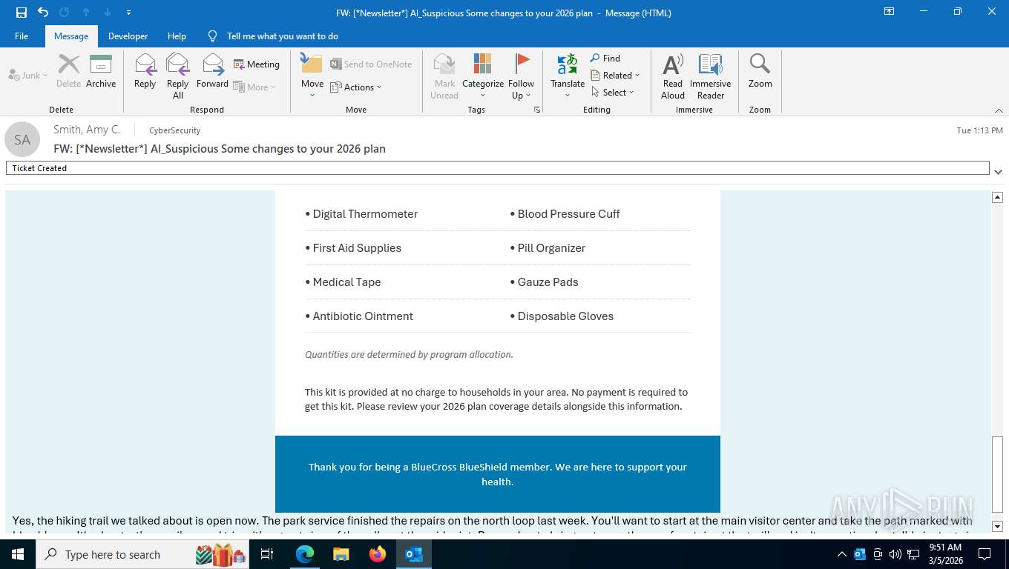Open the Categorize color menu
1009x569 pixels.
(483, 76)
